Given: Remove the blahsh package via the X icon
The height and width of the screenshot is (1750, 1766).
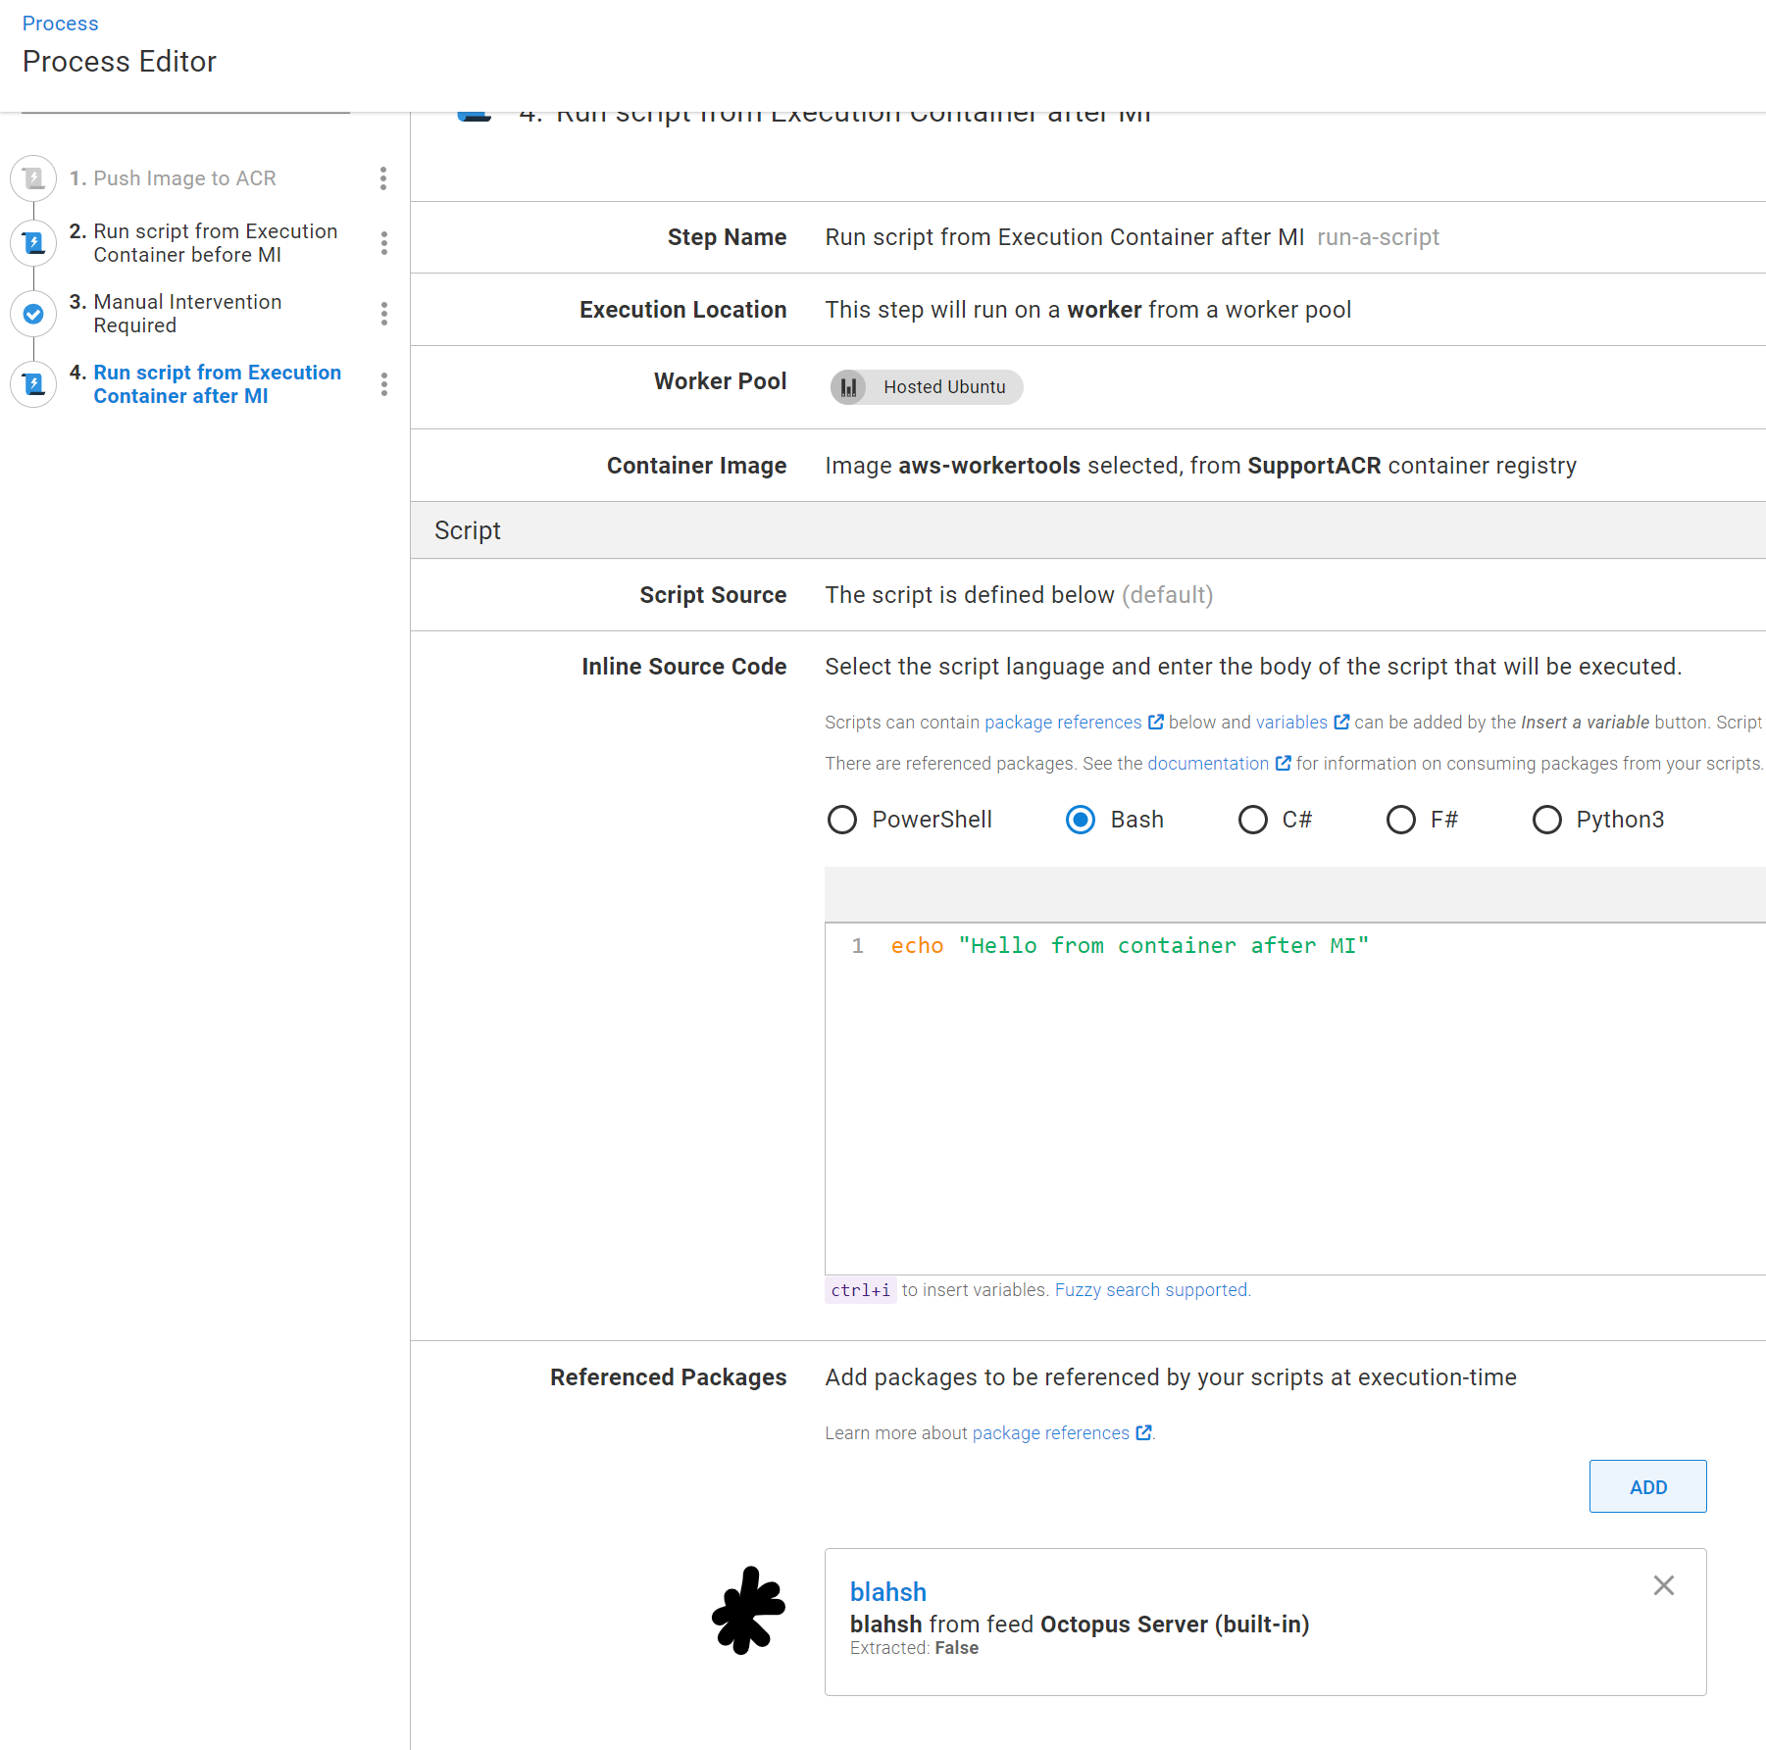Looking at the screenshot, I should coord(1663,1585).
